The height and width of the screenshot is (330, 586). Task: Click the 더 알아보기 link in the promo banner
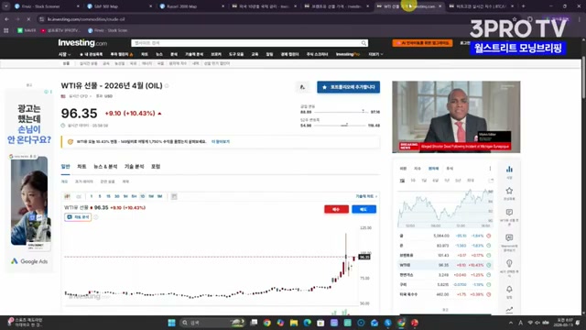[221, 142]
